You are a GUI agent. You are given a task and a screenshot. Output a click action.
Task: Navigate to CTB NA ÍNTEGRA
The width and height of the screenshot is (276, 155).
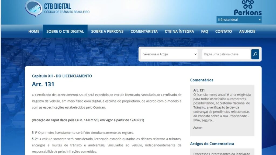tap(179, 31)
